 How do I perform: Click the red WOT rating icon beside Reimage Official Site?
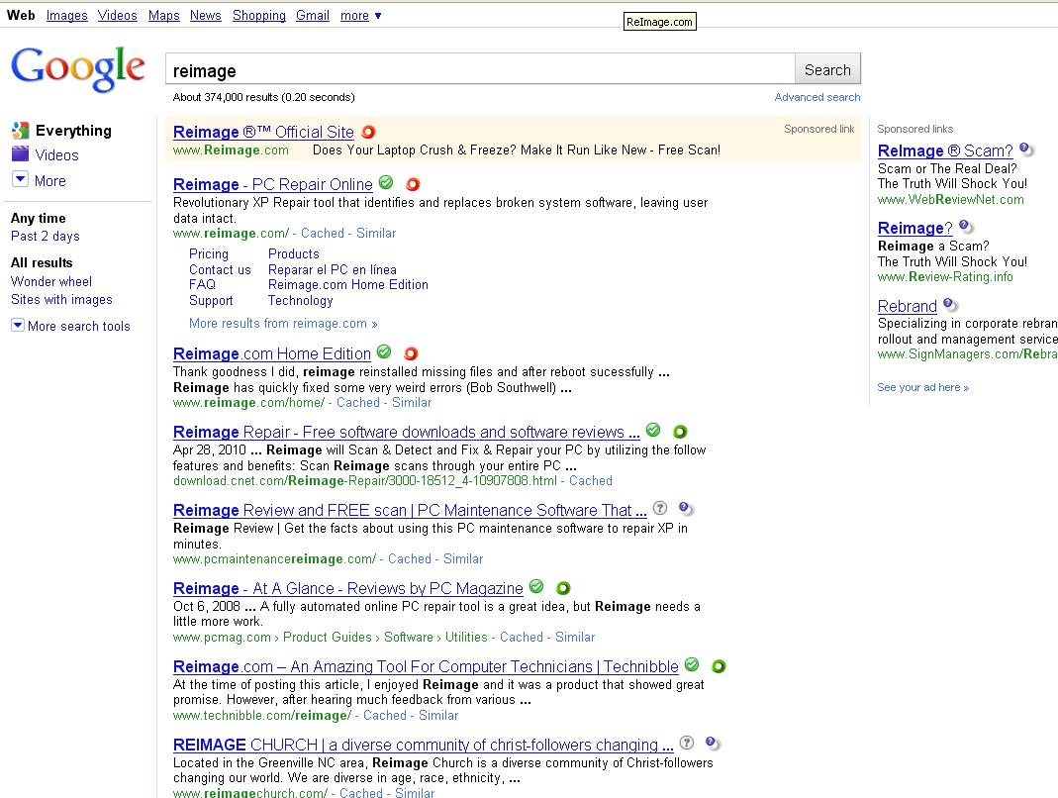point(368,132)
